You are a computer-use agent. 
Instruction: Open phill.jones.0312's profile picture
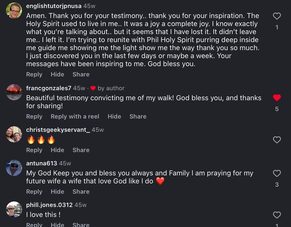coord(14,209)
